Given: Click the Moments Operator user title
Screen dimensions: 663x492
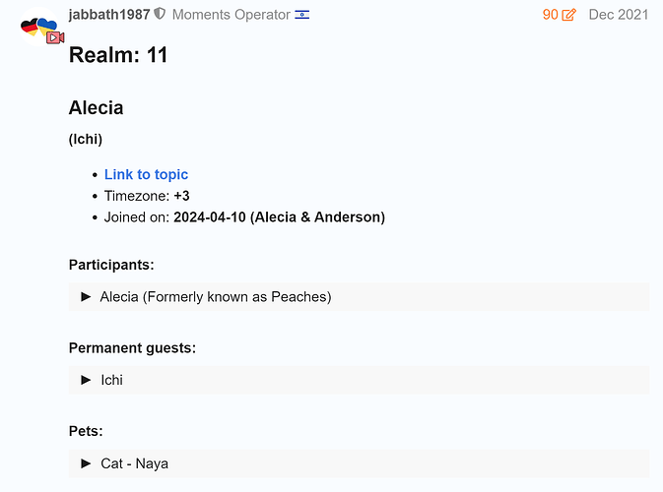Looking at the screenshot, I should [231, 15].
